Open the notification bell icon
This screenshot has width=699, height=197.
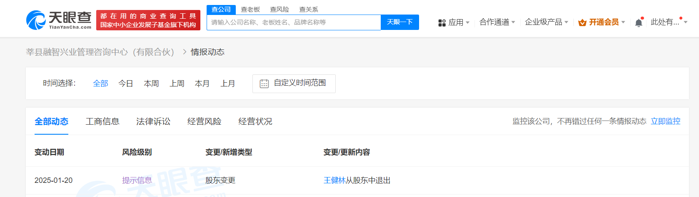[x=639, y=22]
